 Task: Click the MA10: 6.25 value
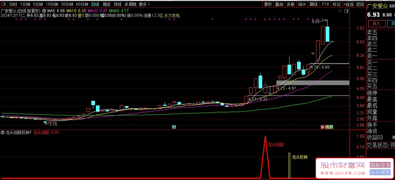coord(76,11)
